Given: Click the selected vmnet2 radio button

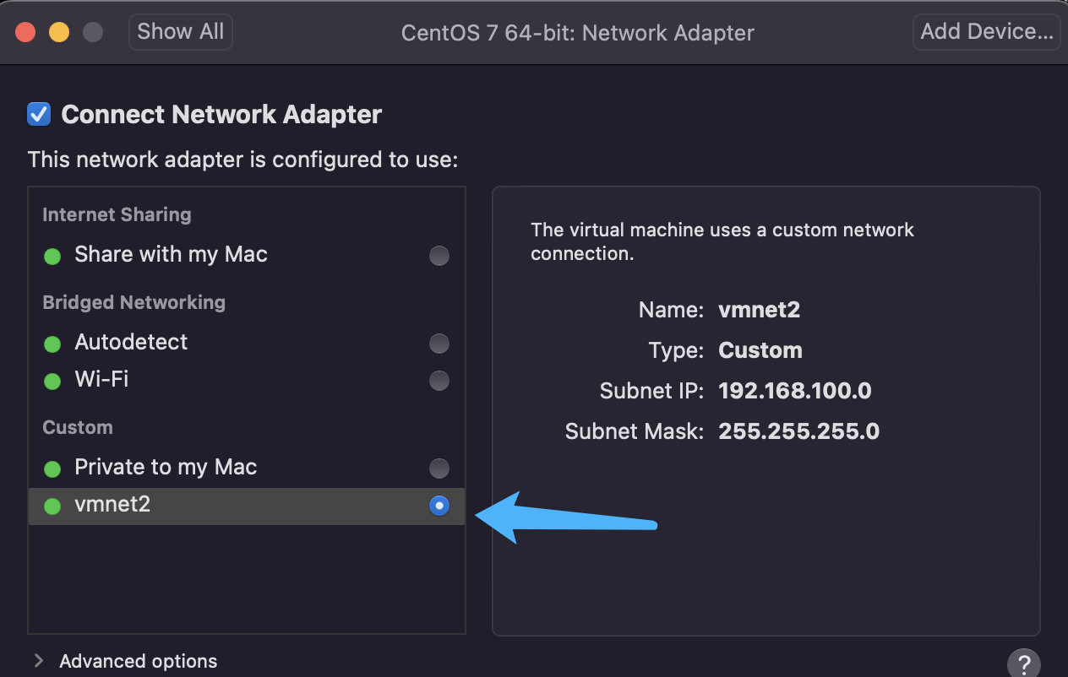Looking at the screenshot, I should pos(439,505).
